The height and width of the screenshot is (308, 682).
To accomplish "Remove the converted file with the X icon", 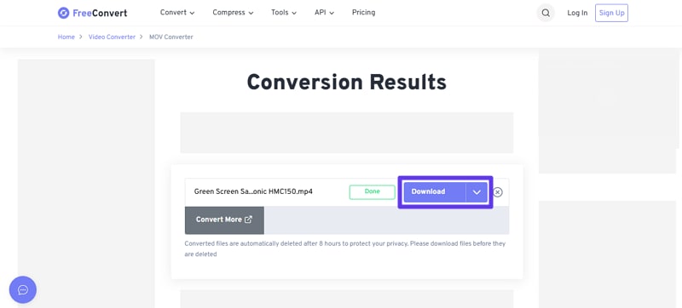I will (x=498, y=192).
